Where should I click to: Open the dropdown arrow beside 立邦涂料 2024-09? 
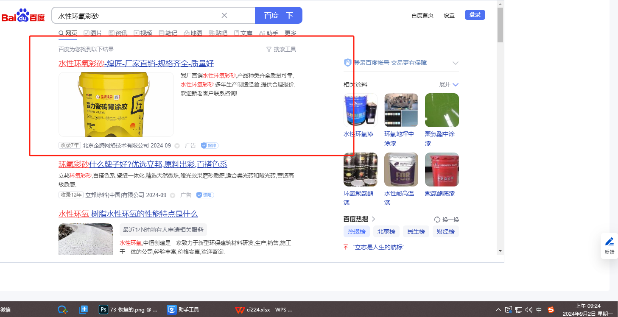click(x=173, y=195)
